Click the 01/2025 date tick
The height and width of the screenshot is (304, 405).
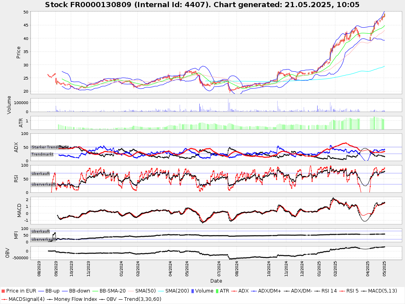[x=319, y=269]
